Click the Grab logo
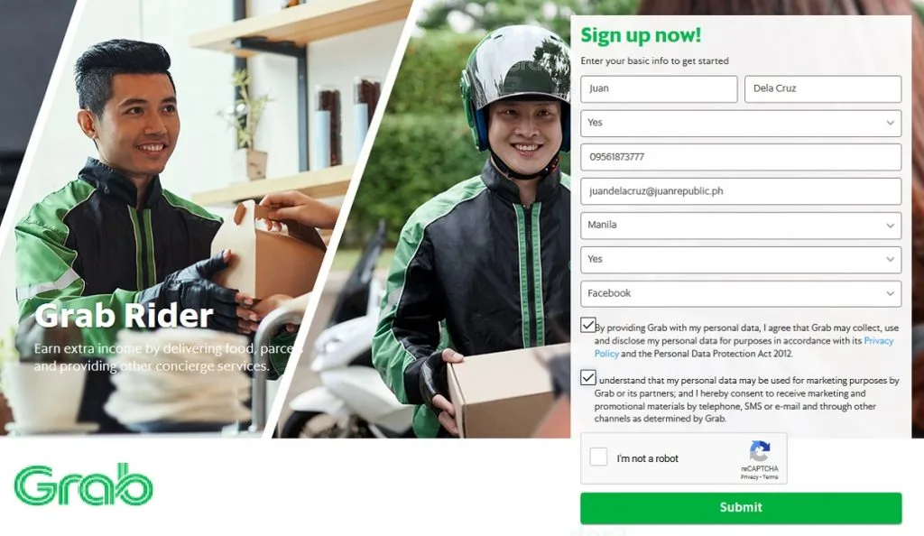The image size is (924, 536). pos(83,485)
